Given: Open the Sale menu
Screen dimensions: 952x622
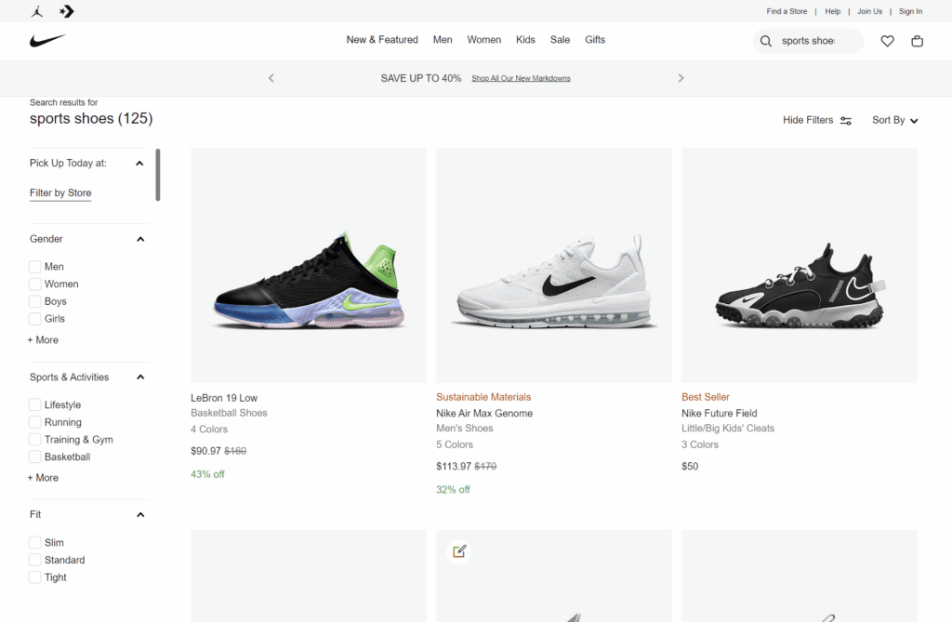Looking at the screenshot, I should [560, 40].
